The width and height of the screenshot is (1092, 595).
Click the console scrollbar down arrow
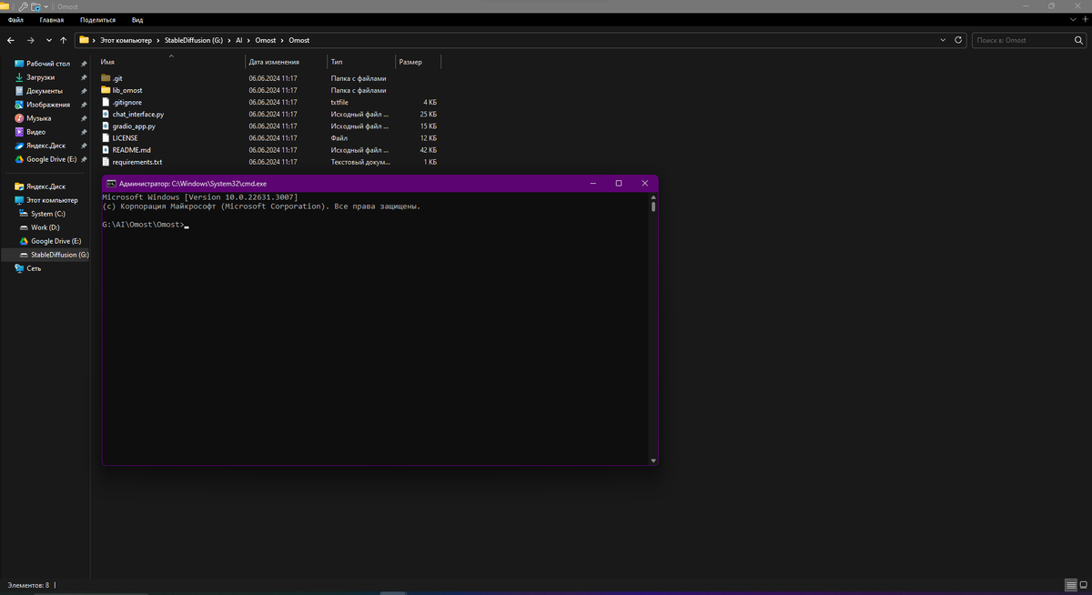coord(653,460)
